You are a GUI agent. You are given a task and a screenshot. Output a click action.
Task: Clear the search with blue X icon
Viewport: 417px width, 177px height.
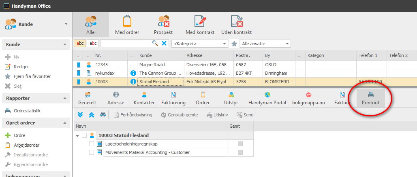[x=165, y=44]
